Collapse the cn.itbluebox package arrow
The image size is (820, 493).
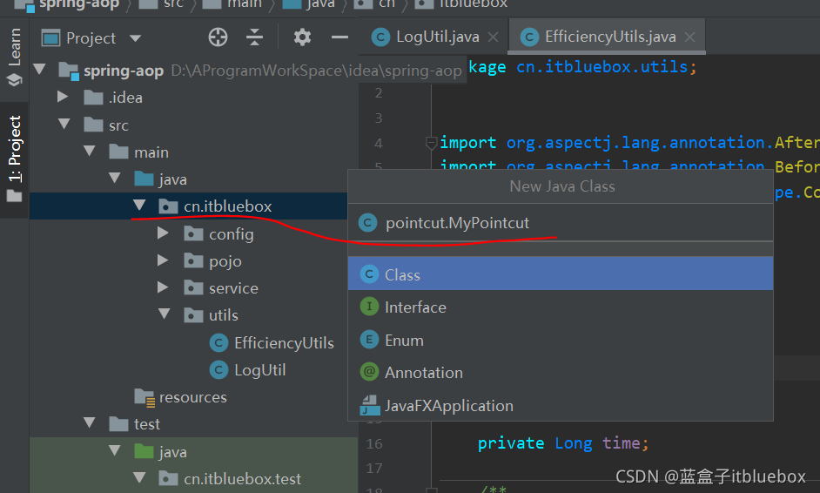pos(139,206)
